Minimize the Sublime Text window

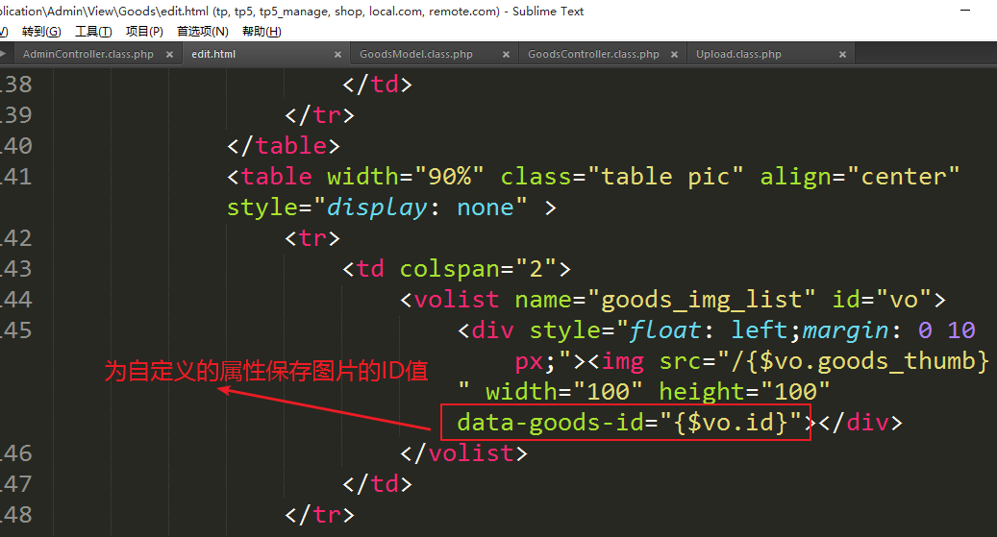point(965,12)
